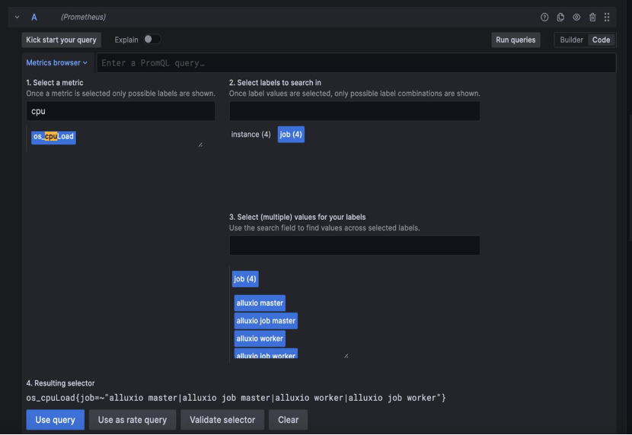Image resolution: width=632 pixels, height=435 pixels.
Task: Click the '4. Resulting selector' heading
Action: (60, 383)
